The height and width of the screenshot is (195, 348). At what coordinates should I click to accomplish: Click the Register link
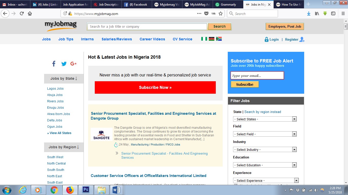tap(292, 39)
